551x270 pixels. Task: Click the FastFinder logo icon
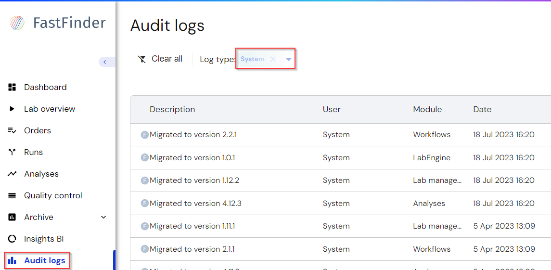[x=17, y=23]
